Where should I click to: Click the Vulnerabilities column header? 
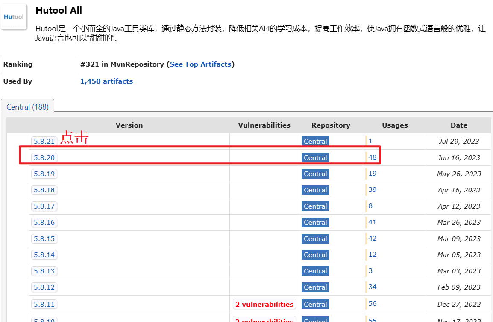264,125
